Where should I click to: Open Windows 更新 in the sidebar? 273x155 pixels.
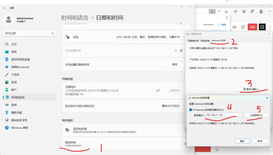pyautogui.click(x=19, y=128)
